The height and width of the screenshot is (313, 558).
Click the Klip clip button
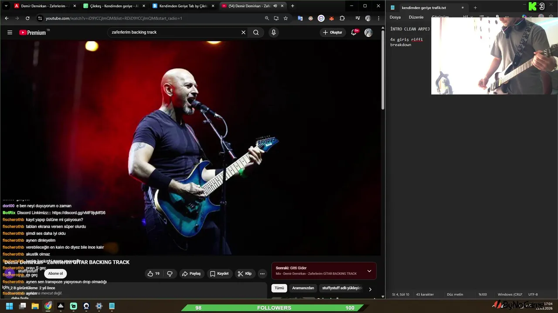(x=244, y=273)
